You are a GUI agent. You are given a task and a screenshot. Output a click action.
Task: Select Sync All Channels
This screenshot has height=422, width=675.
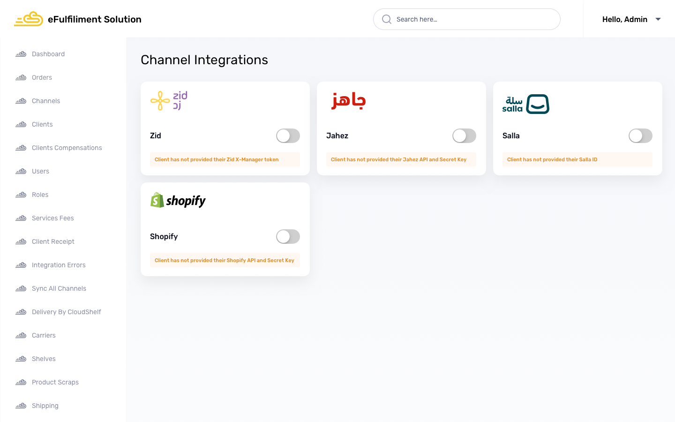tap(59, 289)
